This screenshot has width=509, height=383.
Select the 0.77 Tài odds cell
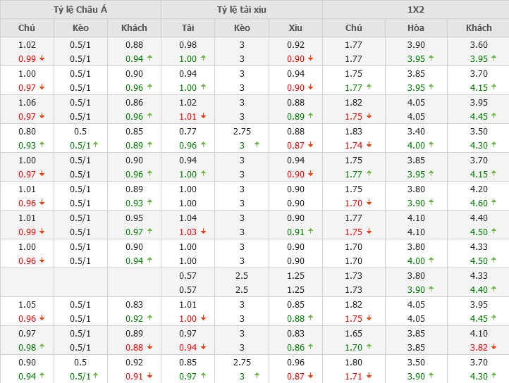point(188,131)
